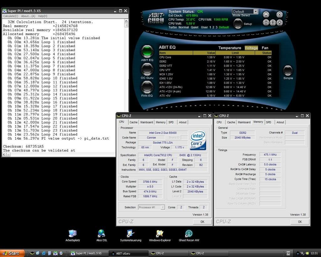
Task: Open Cache tab in the CPU-Z processor window
Action: (134, 122)
